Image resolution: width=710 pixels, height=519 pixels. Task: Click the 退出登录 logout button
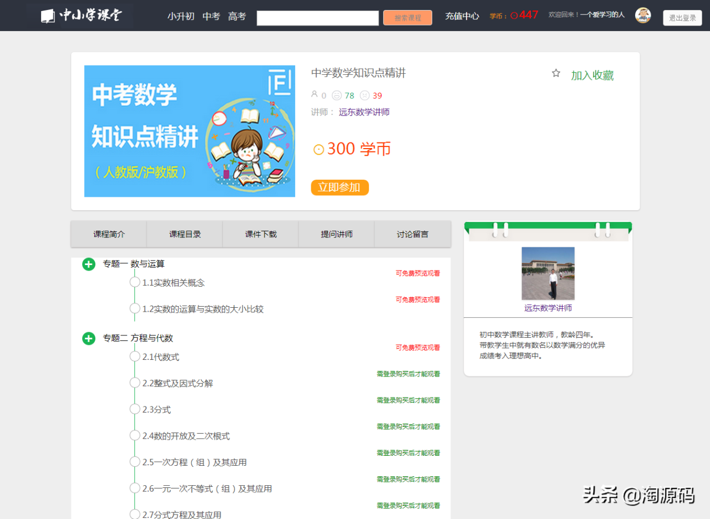(x=682, y=18)
